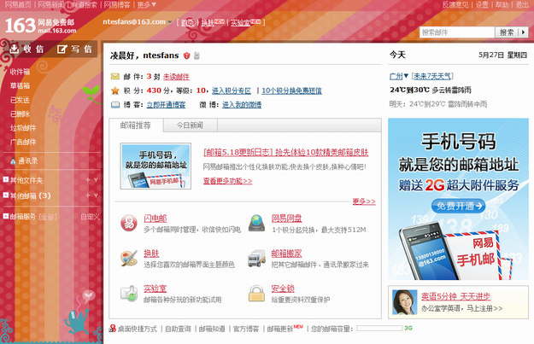Open the account dropdown next to ntesfans@163.com
The image size is (534, 344).
pos(170,22)
